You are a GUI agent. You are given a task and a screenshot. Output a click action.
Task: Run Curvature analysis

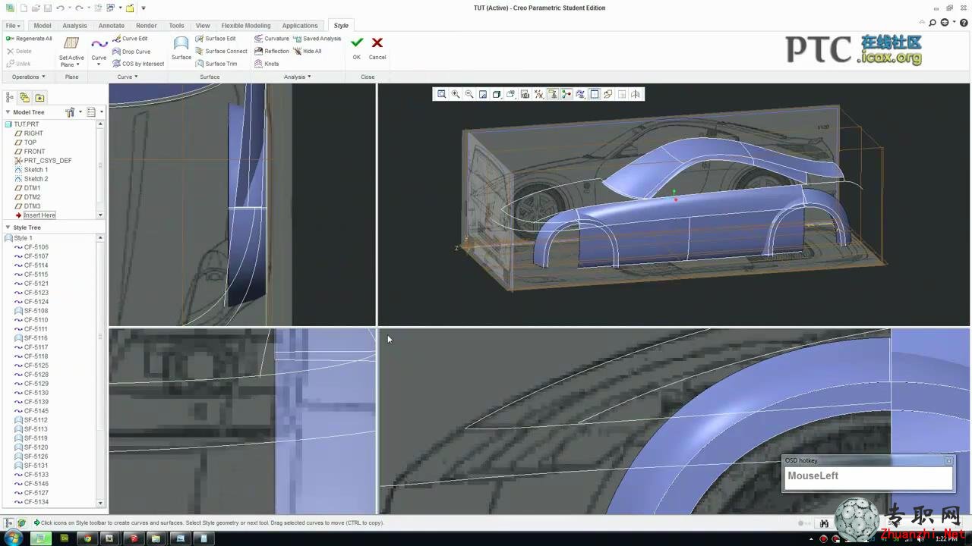tap(272, 39)
